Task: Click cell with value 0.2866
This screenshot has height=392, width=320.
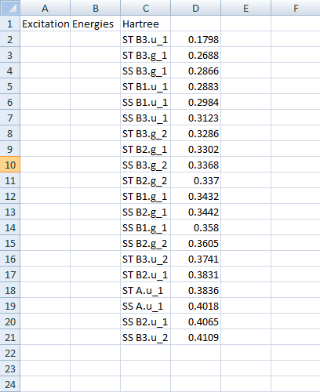Action: (195, 71)
